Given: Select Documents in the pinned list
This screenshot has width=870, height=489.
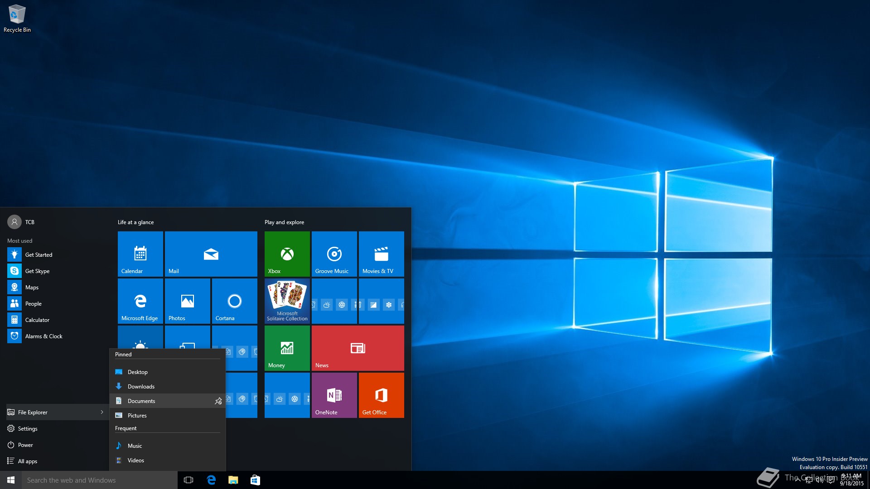Looking at the screenshot, I should click(167, 401).
